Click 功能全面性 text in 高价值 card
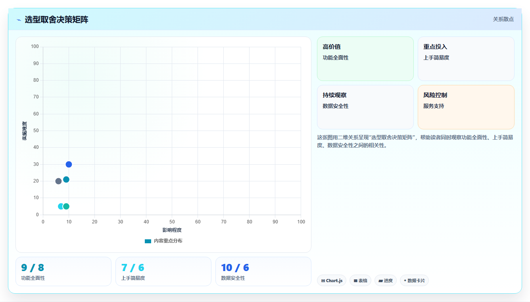The image size is (530, 302). [x=336, y=58]
